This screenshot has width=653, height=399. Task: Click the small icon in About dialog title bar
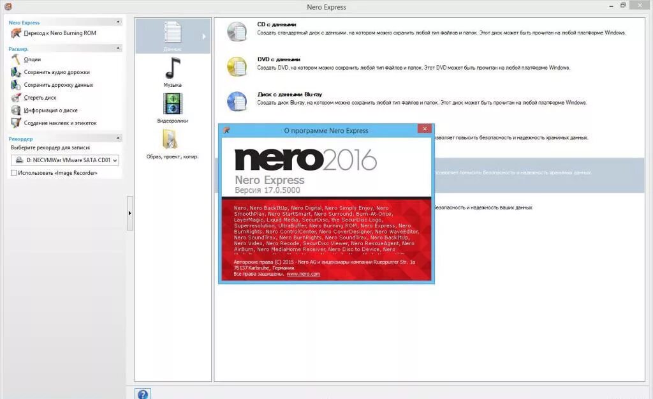pyautogui.click(x=226, y=130)
